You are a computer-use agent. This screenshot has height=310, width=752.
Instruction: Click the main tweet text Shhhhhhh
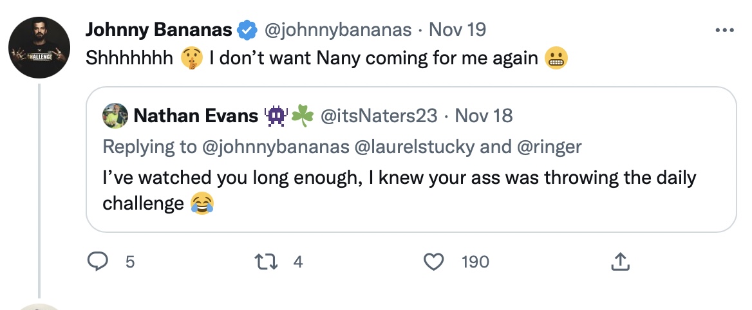pos(129,58)
